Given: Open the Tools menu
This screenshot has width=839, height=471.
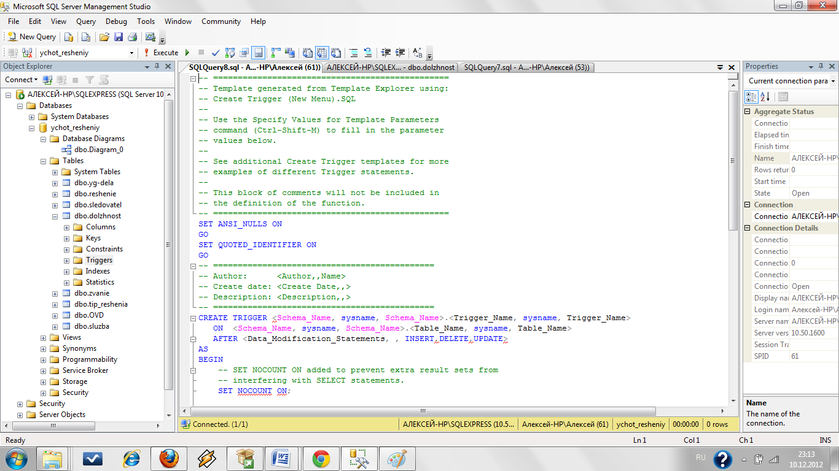Looking at the screenshot, I should [x=146, y=21].
